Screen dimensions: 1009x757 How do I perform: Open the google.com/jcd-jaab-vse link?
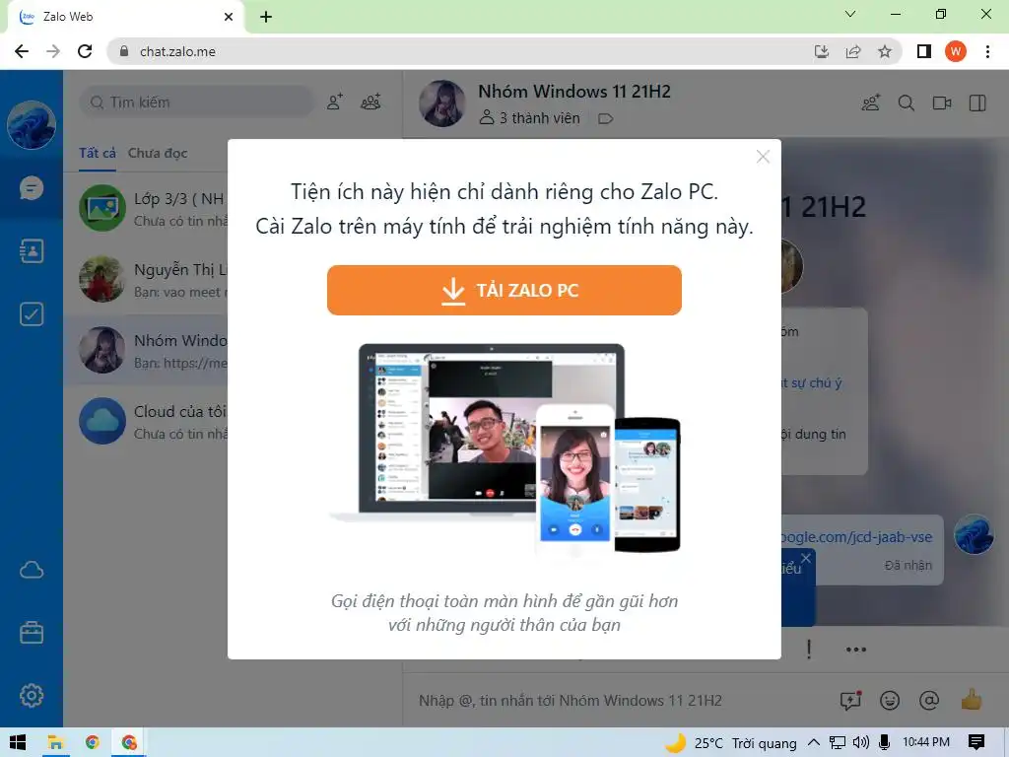pyautogui.click(x=857, y=537)
